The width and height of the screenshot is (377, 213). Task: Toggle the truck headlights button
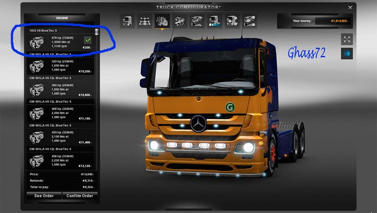(347, 54)
